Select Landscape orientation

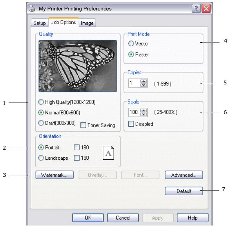[41, 158]
